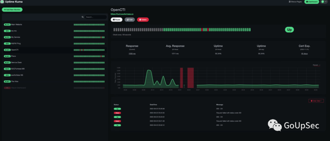Click the Status column header
This screenshot has width=330, height=141.
[x=116, y=105]
